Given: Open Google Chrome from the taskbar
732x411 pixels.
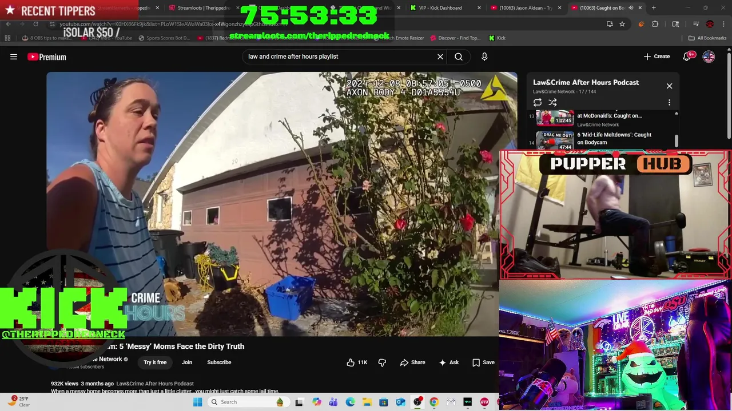Looking at the screenshot, I should point(434,402).
